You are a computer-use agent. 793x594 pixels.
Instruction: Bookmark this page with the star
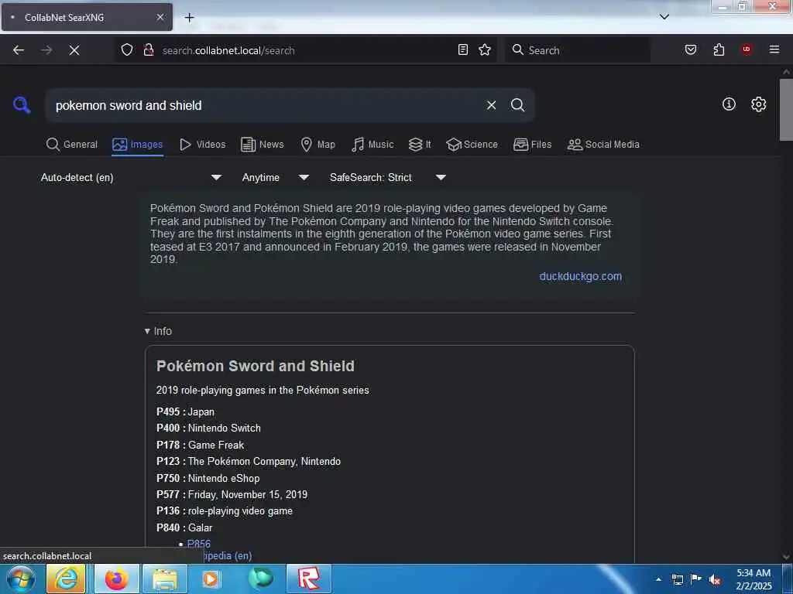point(485,49)
